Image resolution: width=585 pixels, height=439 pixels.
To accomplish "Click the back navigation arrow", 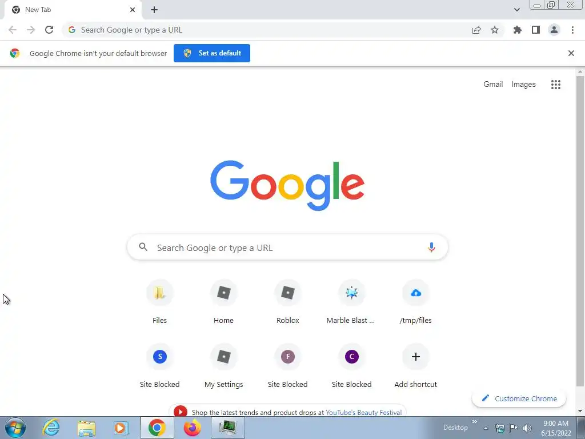I will (x=13, y=30).
